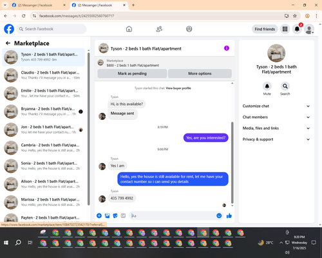Viewport: 322px width, 258px height.
Task: Open Windows notification center
Action: click(314, 243)
